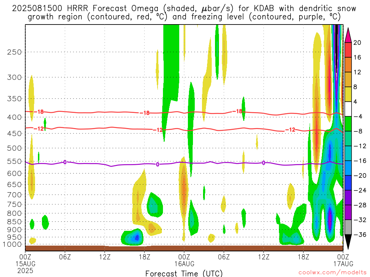Image resolution: width=370 pixels, height=277 pixels.
Task: Select the colorbar tick label -16
Action: (x=360, y=161)
